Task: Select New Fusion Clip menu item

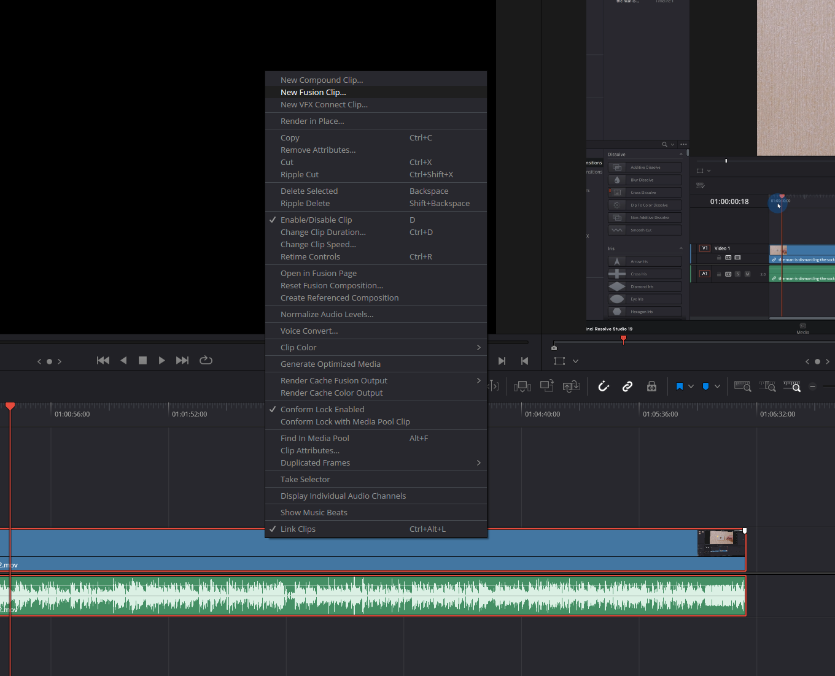Action: [313, 92]
